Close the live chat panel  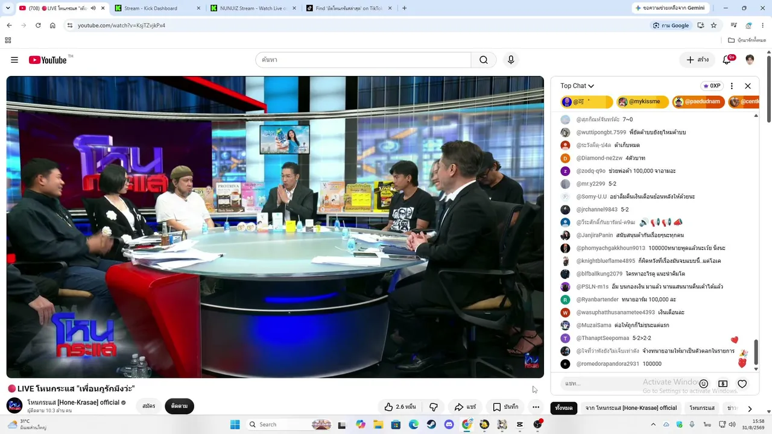748,86
